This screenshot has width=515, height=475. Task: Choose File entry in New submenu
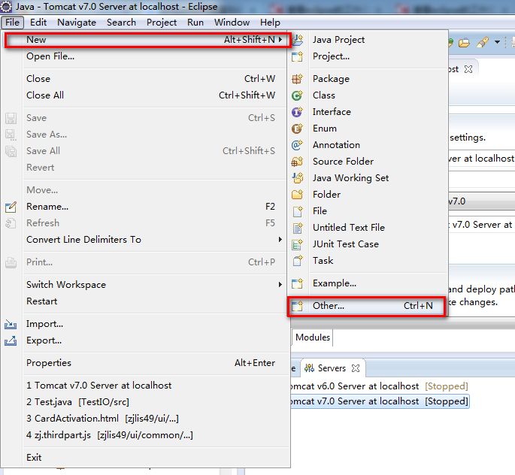367,211
